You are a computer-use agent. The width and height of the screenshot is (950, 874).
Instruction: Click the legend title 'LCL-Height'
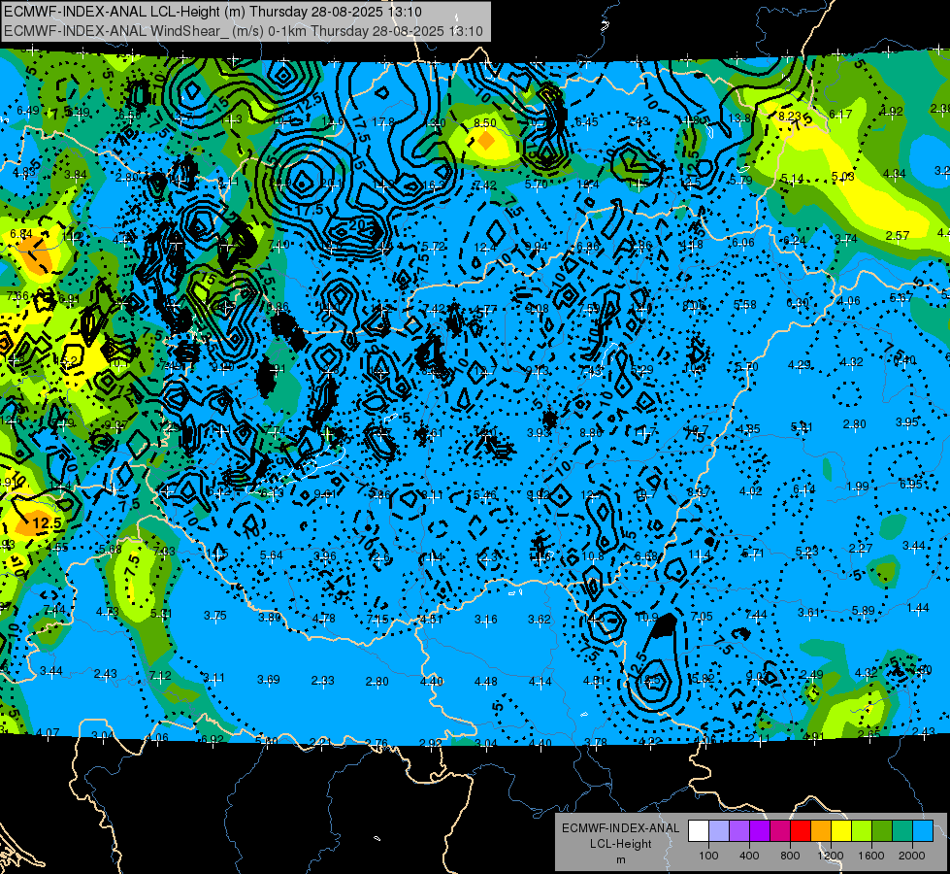(620, 844)
